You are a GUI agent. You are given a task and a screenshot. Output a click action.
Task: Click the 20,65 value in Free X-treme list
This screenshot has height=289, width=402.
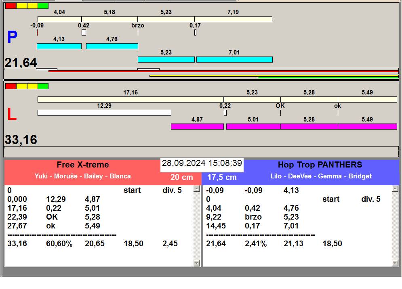[x=95, y=244]
